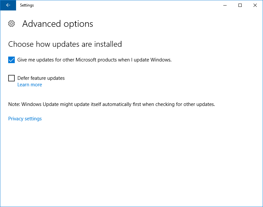The width and height of the screenshot is (263, 207).
Task: Click the Settings window title text
Action: [27, 5]
